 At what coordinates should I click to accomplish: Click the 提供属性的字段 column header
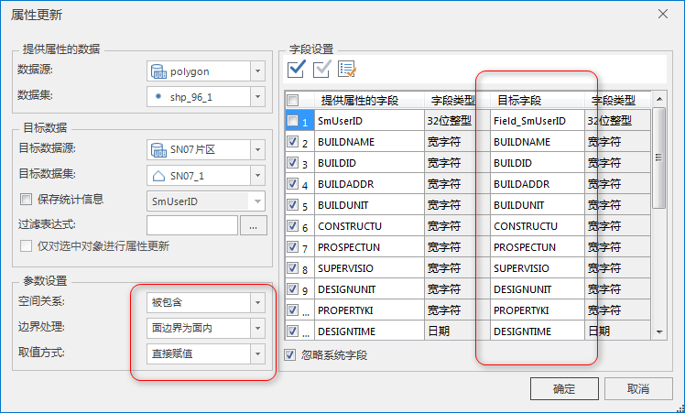370,101
